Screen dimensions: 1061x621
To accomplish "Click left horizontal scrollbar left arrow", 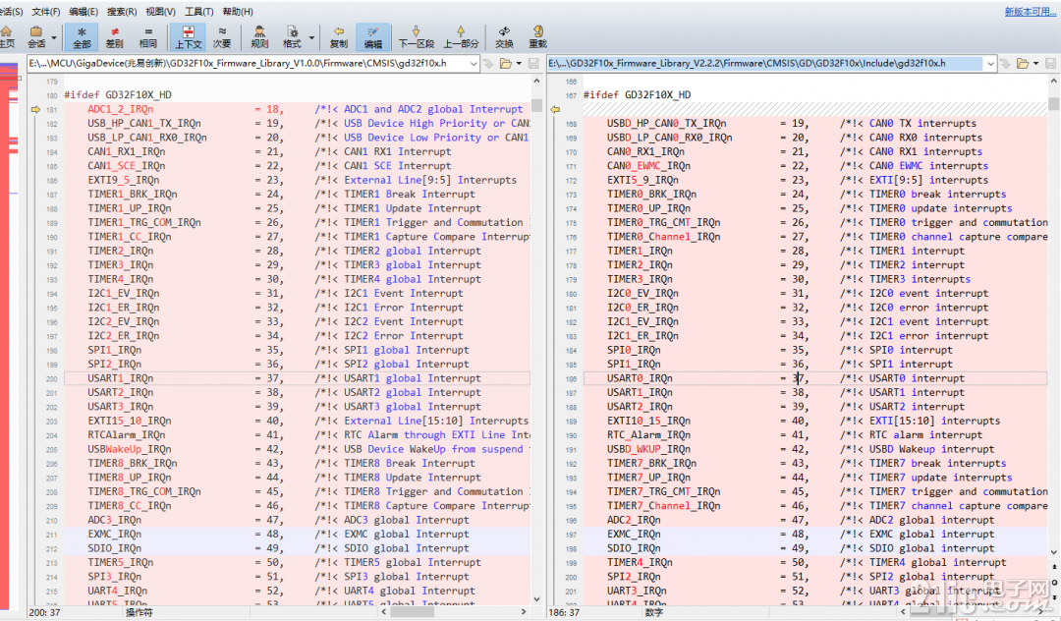I will (383, 611).
